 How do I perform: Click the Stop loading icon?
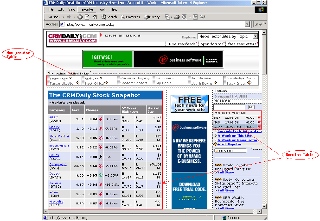80,17
